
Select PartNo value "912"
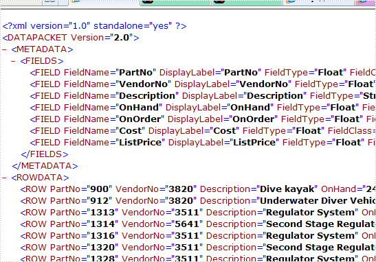tap(99, 201)
